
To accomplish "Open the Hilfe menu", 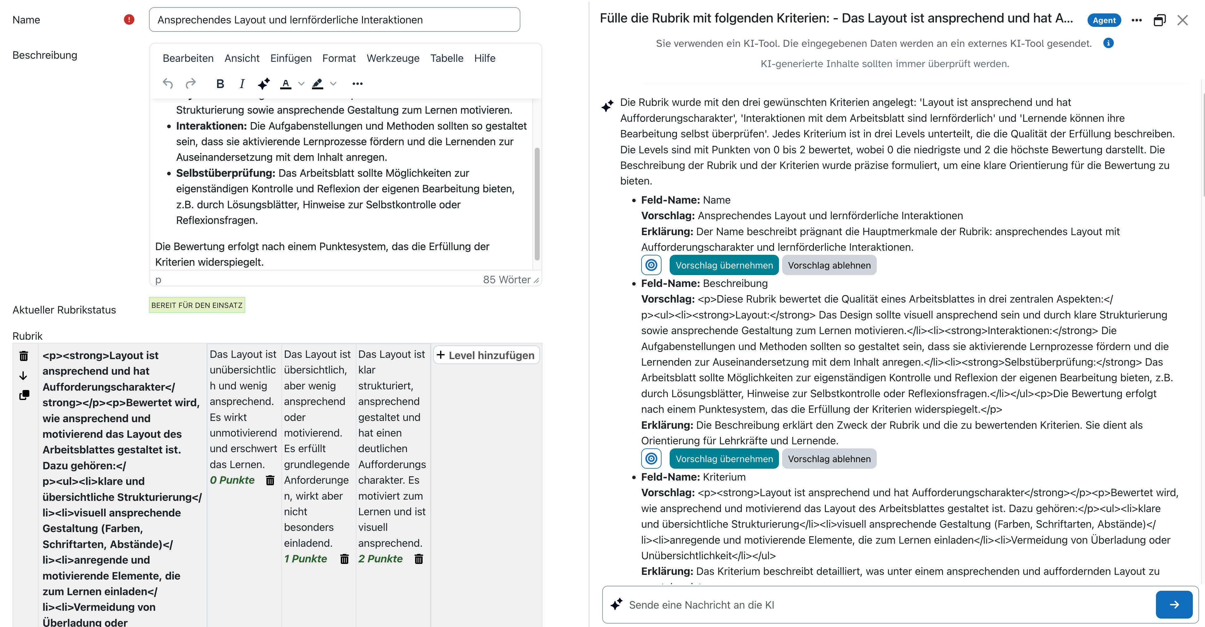I will coord(485,58).
